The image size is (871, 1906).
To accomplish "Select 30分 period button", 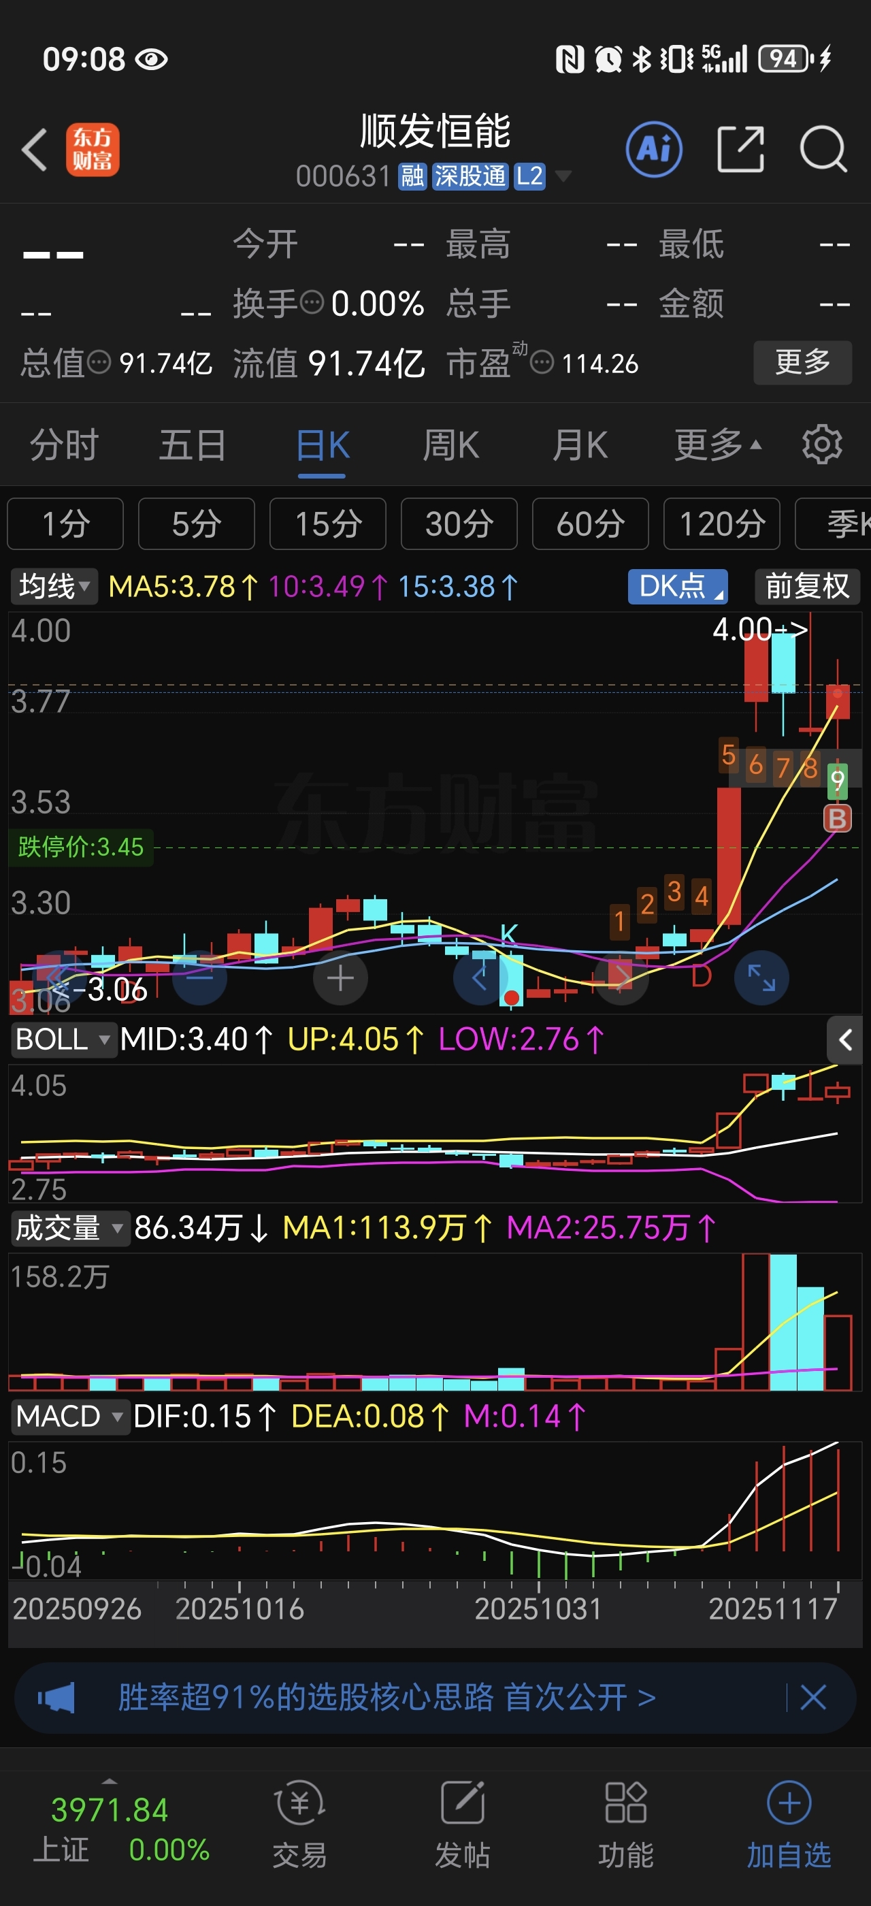I will 459,524.
